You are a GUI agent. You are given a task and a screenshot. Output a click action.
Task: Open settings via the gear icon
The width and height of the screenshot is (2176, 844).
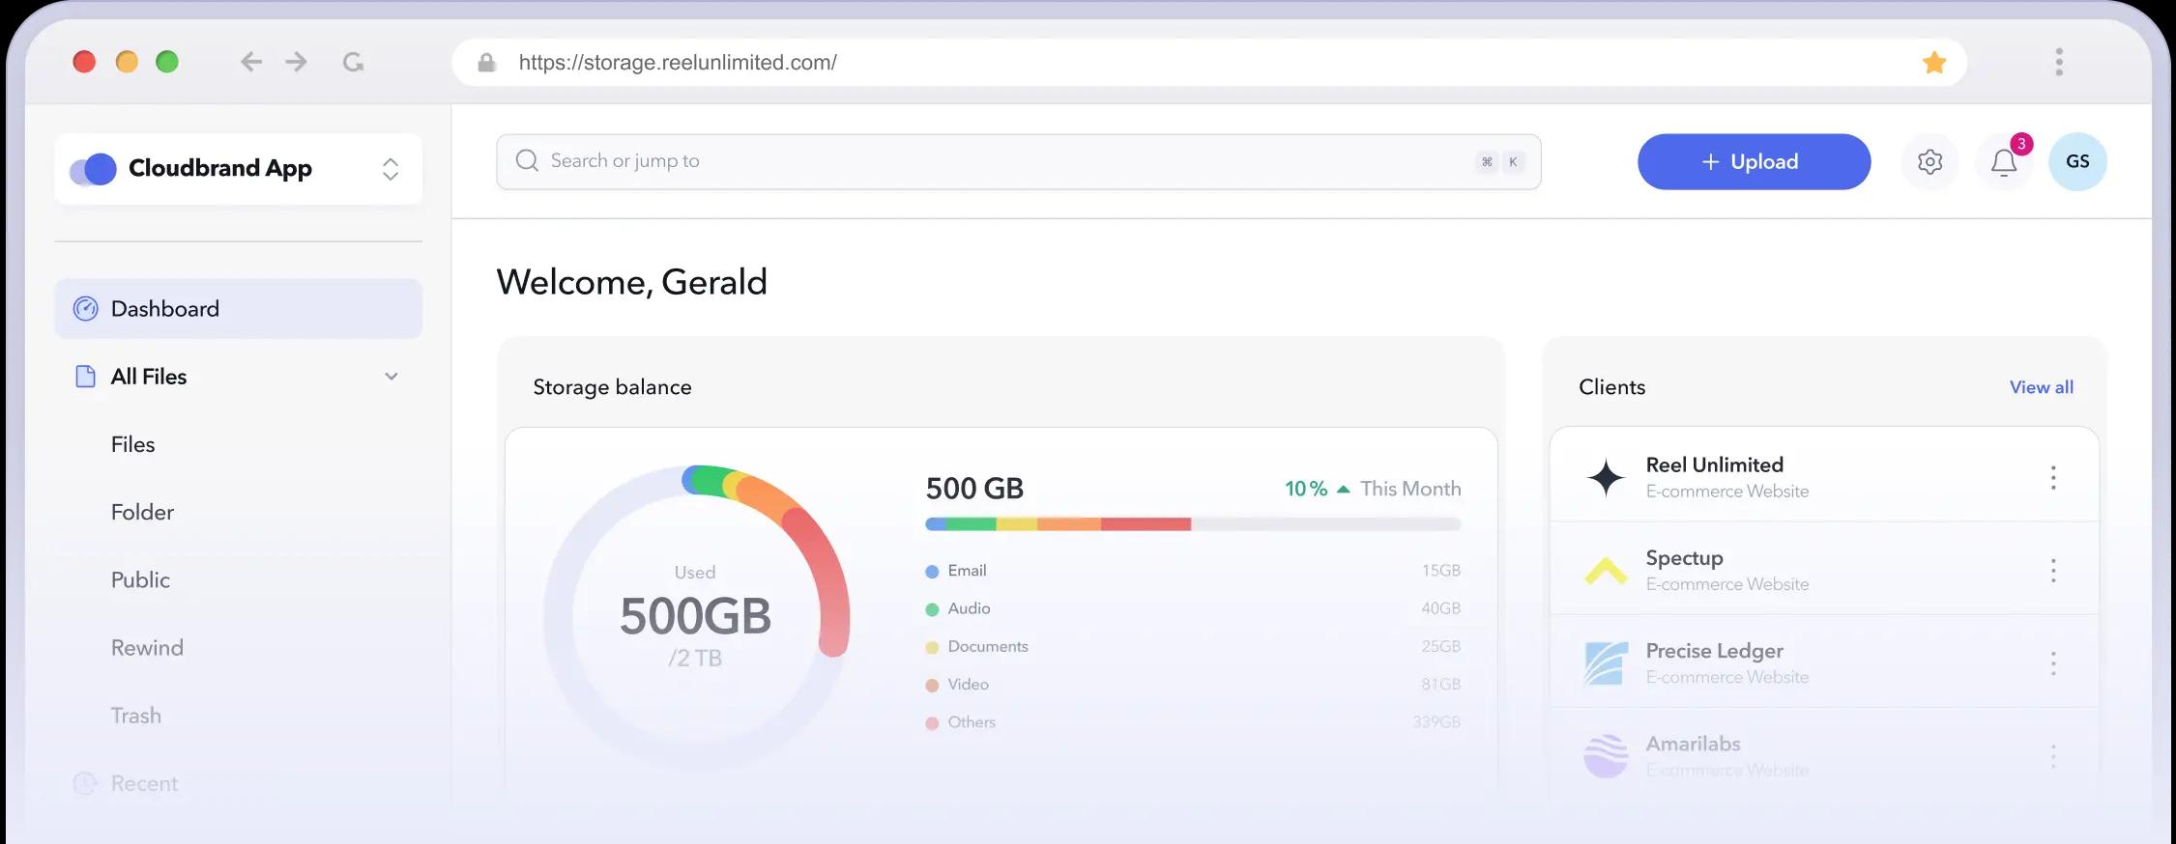(x=1929, y=161)
